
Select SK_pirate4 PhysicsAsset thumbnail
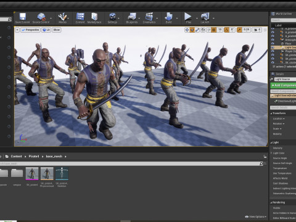tap(47, 174)
